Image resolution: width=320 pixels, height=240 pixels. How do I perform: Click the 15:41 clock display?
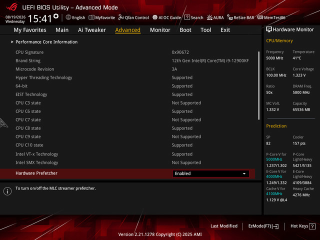40,18
